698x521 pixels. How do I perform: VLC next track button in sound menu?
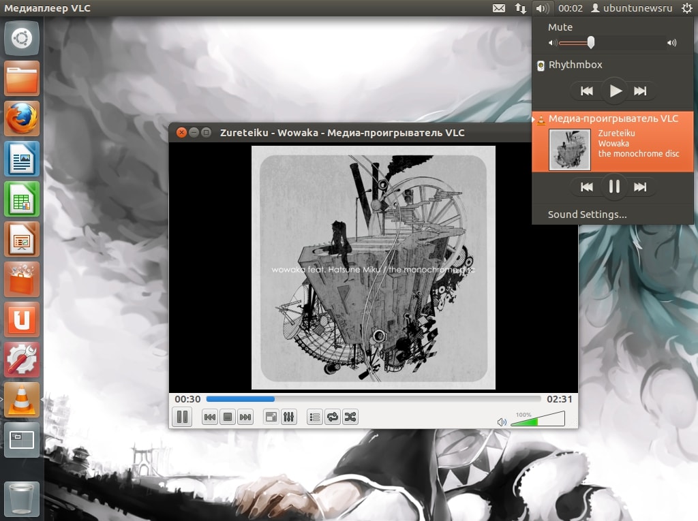point(640,187)
